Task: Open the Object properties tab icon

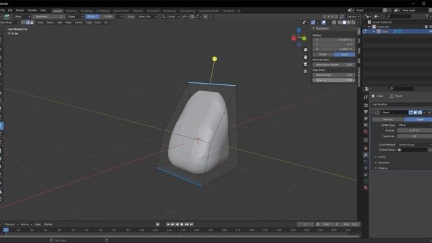Action: pyautogui.click(x=366, y=148)
